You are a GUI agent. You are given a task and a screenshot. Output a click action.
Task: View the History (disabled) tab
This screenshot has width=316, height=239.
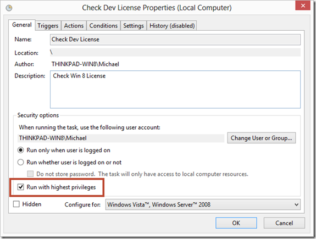pyautogui.click(x=172, y=26)
